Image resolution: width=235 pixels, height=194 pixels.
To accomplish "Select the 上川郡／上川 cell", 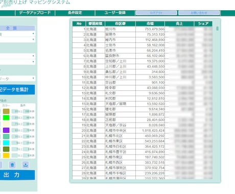I will (120, 66).
